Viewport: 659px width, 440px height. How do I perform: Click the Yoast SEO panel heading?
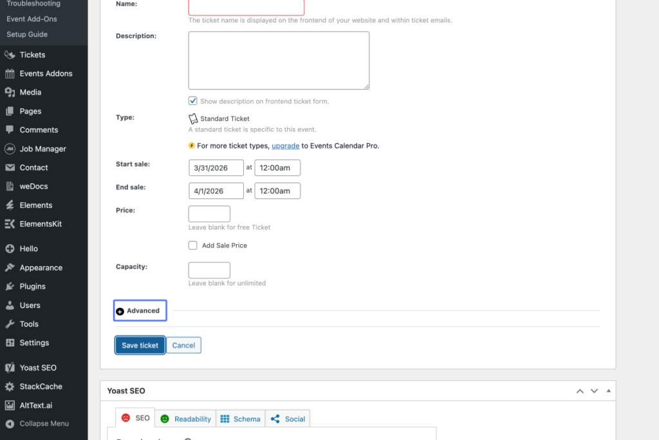pyautogui.click(x=126, y=391)
